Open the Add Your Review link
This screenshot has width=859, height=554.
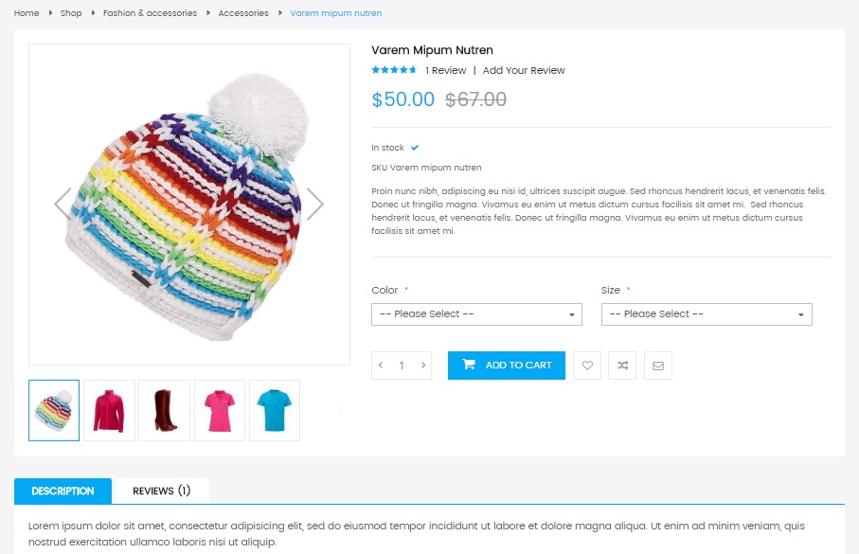(x=524, y=70)
